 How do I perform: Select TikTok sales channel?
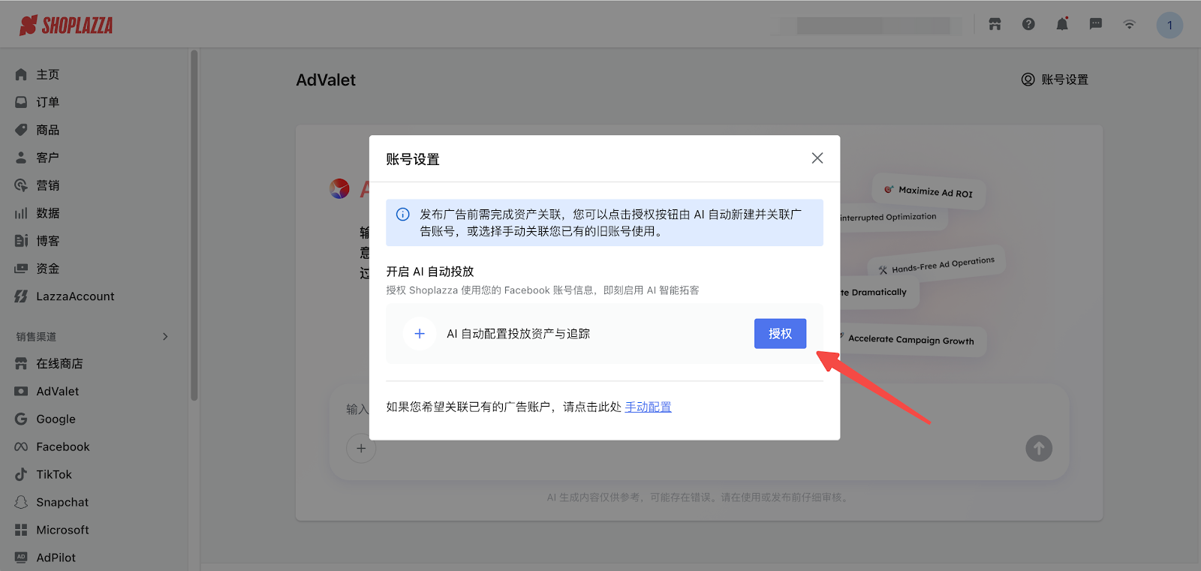pos(54,474)
